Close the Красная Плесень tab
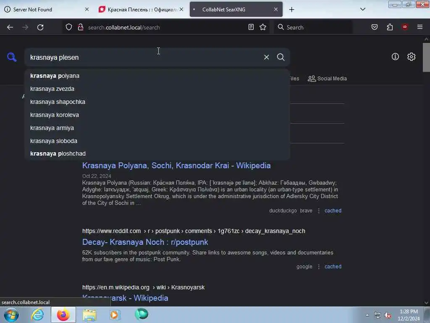Screen dimensions: 430x323 [181, 9]
